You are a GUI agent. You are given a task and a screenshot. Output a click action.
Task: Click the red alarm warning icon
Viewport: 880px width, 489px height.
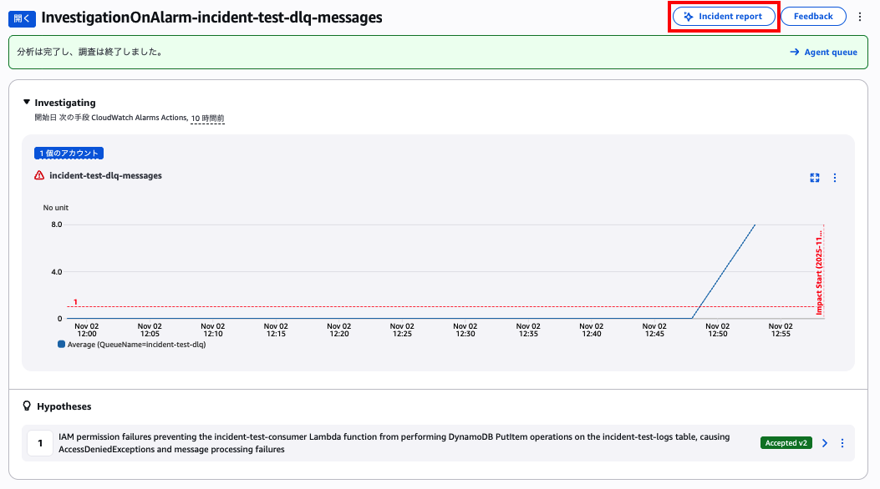pos(39,175)
